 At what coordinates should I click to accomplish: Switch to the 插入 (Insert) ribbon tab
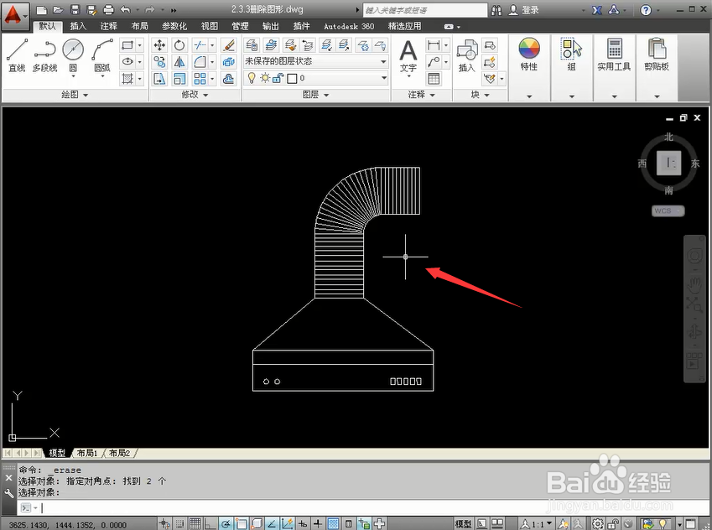(x=78, y=26)
